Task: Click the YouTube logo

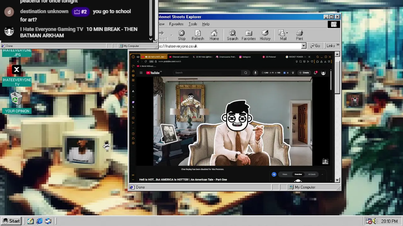Action: coord(153,73)
